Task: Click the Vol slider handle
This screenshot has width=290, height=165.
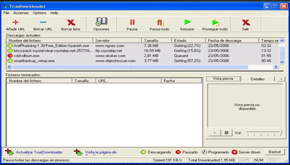Action: [x=281, y=133]
